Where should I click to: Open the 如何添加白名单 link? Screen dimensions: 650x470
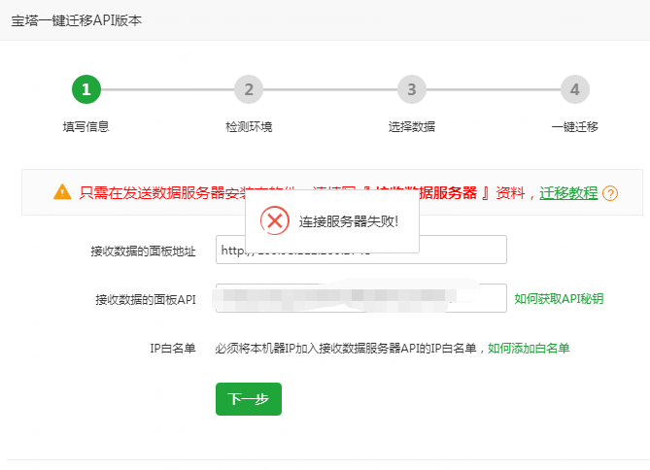(x=529, y=349)
